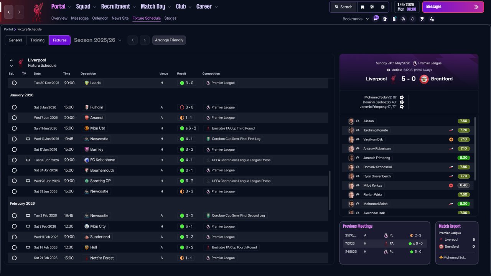Select the Sunderland fixture radio button
This screenshot has width=491, height=276.
coord(14,237)
